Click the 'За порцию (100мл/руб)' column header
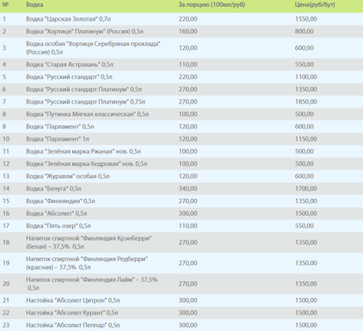The width and height of the screenshot is (363, 331). pos(212,4)
